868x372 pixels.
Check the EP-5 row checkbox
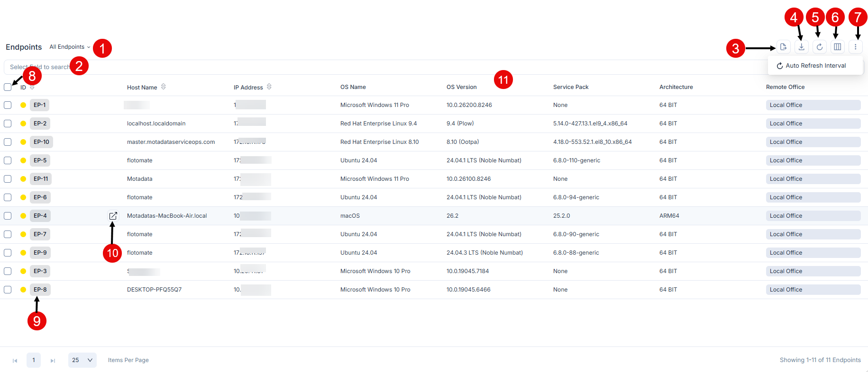8,160
